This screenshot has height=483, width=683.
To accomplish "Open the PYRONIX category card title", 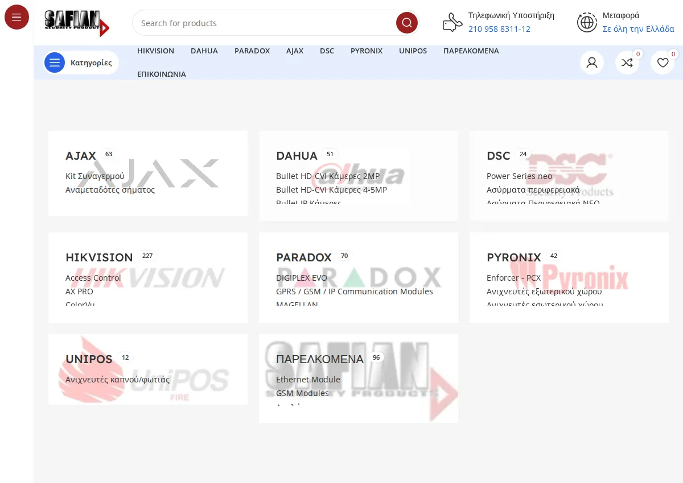I will coord(514,257).
